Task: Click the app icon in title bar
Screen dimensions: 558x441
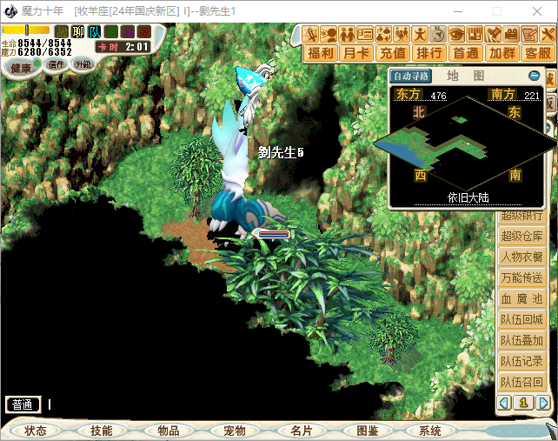Action: (x=11, y=11)
